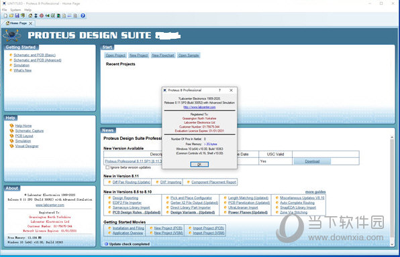Click the Close Project toolbar icon
The height and width of the screenshot is (257, 400).
pyautogui.click(x=23, y=16)
